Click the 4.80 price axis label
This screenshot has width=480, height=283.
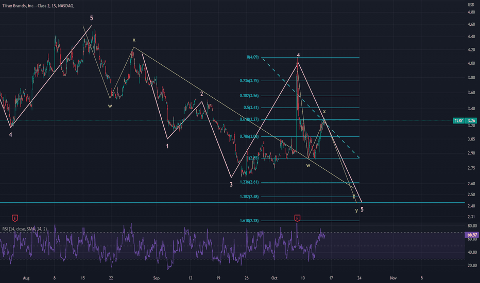[x=471, y=12]
